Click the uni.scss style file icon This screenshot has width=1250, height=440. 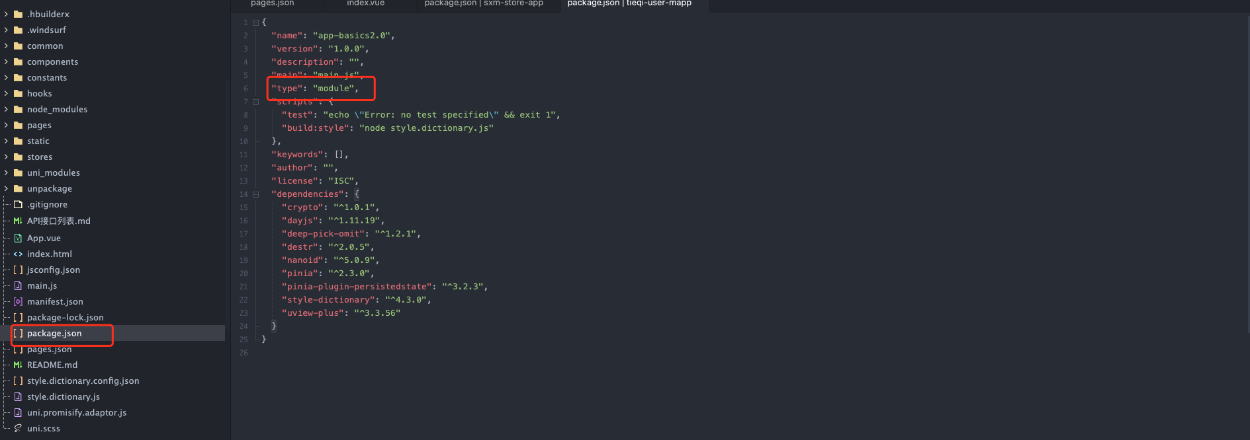coord(19,428)
